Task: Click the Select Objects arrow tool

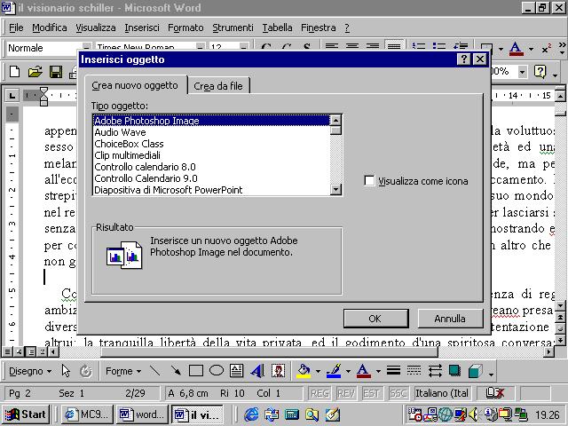Action: pos(66,371)
